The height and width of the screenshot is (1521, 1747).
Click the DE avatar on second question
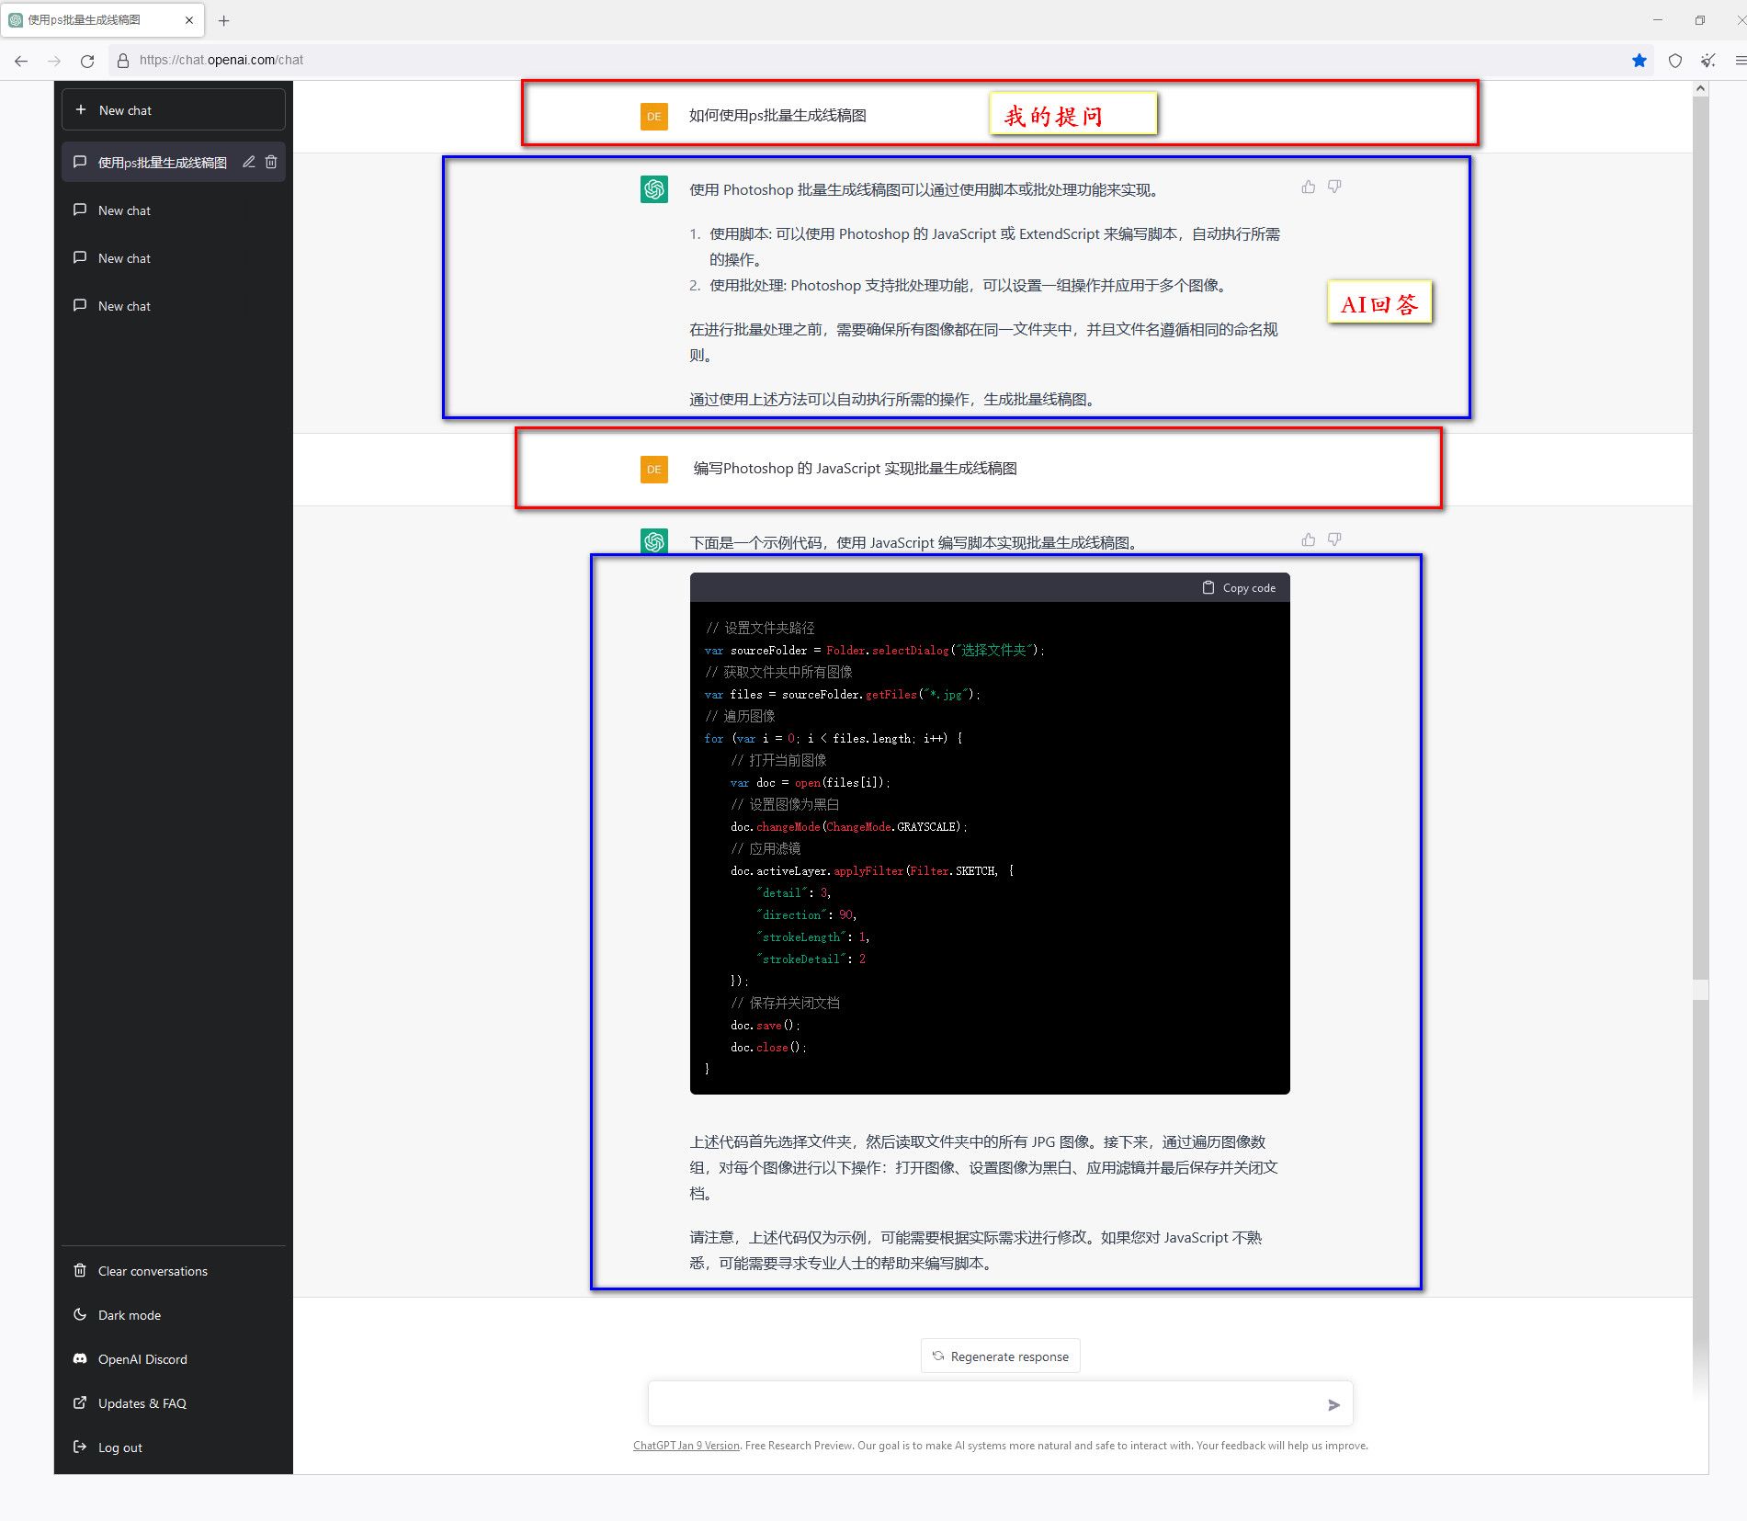click(x=653, y=470)
